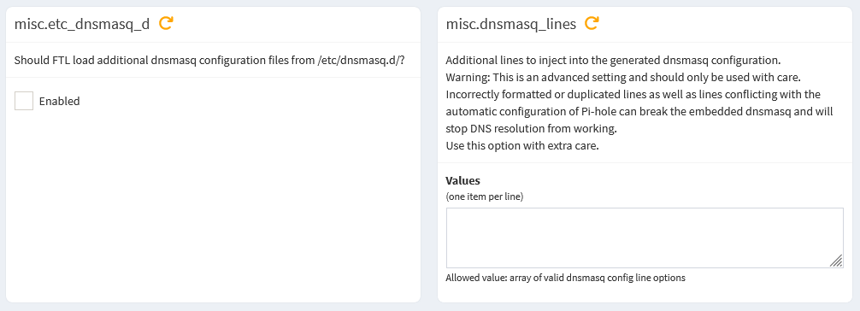Grab the text area resize handle
The height and width of the screenshot is (311, 860).
836,261
